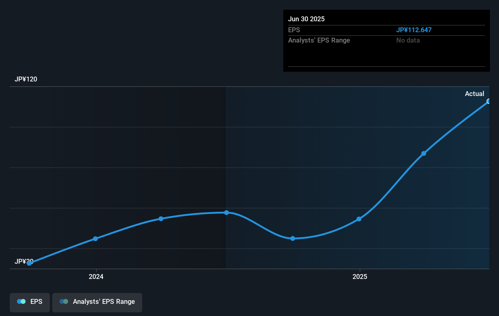This screenshot has width=499, height=316.
Task: Select the second-highest EPS data point
Action: click(x=424, y=153)
